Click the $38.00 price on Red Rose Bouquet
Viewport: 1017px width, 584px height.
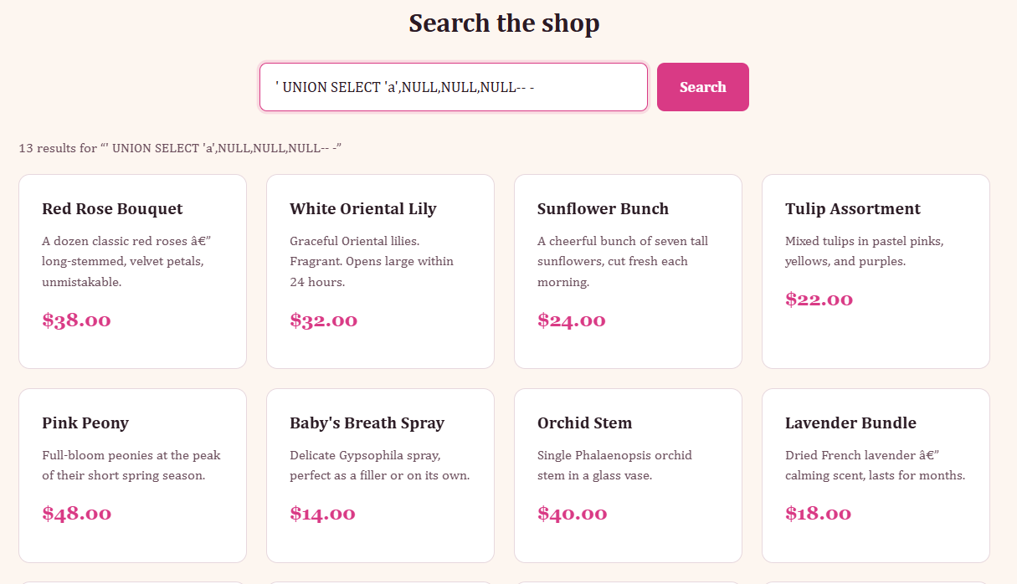tap(76, 320)
